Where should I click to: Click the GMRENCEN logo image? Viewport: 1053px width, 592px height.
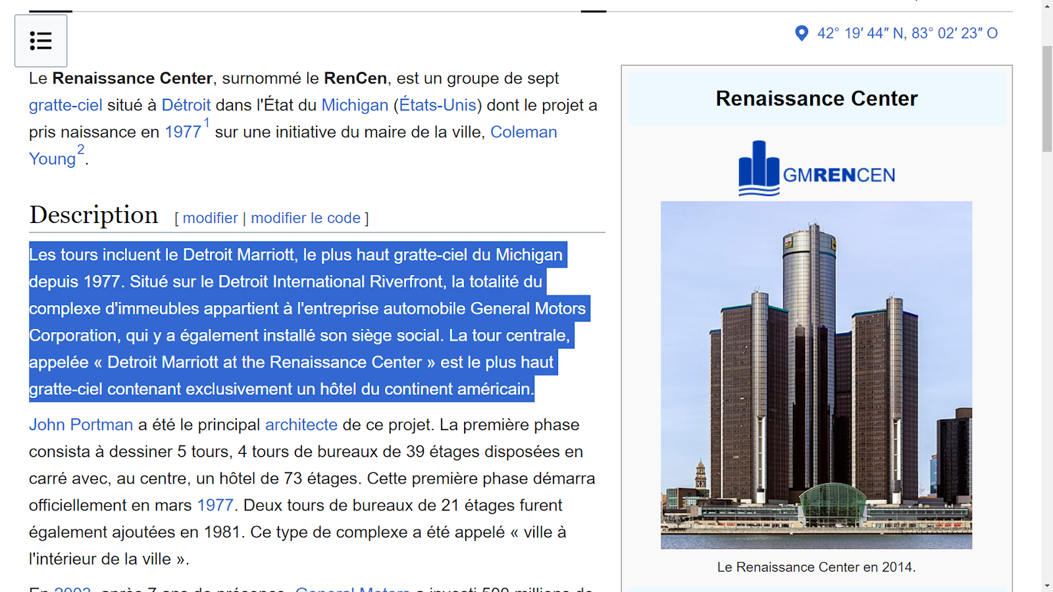click(x=817, y=168)
